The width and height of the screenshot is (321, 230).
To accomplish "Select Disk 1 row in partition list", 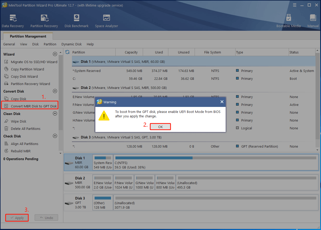I will click(x=194, y=62).
